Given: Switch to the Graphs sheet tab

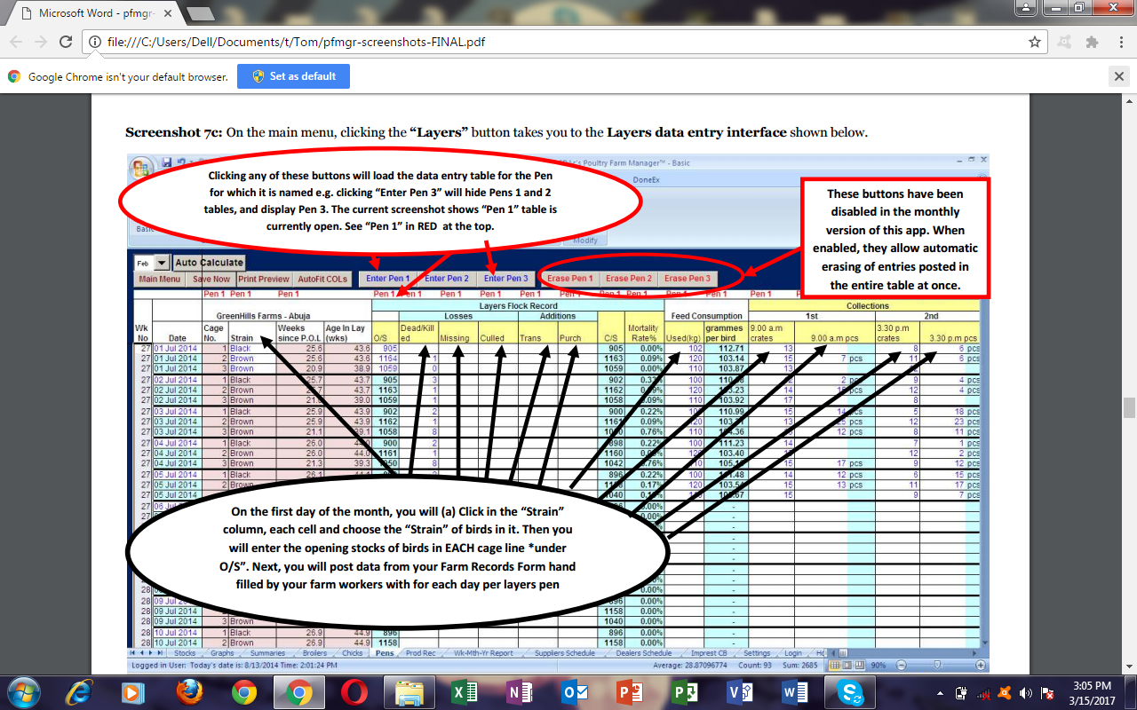Looking at the screenshot, I should coord(222,653).
